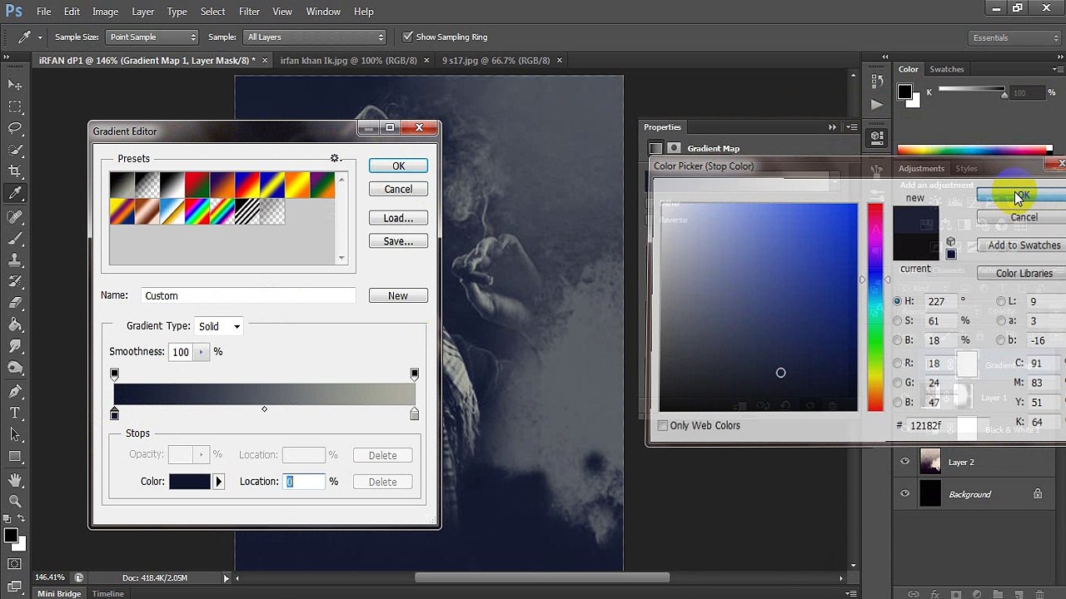1066x599 pixels.
Task: Enable the Only Web Colors checkbox
Action: coord(663,425)
